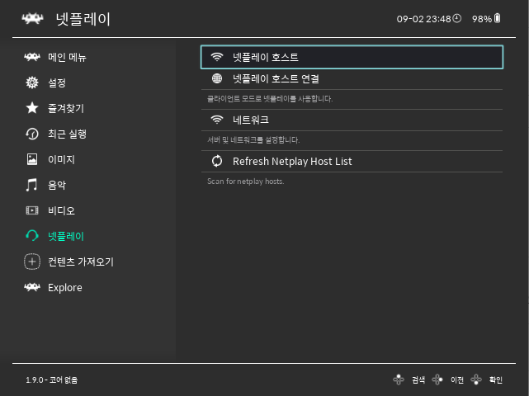
Task: Click '클라이언트 모드로 넷플레이를 사용합니다.' description
Action: coord(270,99)
